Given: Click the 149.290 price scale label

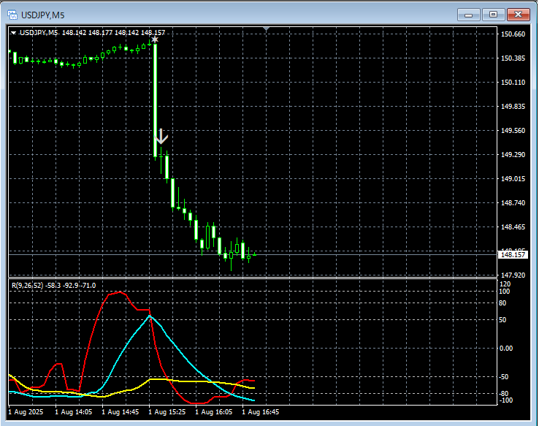Looking at the screenshot, I should [513, 154].
